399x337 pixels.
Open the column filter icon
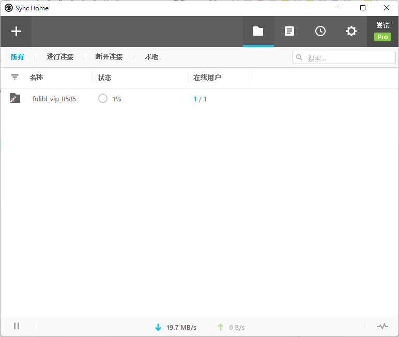[x=15, y=77]
